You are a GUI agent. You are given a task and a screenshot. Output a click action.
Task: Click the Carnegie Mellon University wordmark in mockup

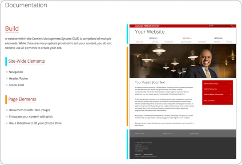(147, 26)
